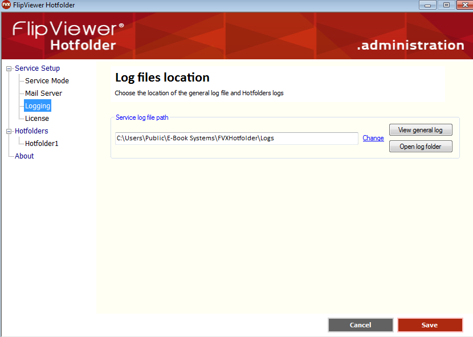This screenshot has width=473, height=337.
Task: Click the description text about Hotfolders logs
Action: (199, 93)
